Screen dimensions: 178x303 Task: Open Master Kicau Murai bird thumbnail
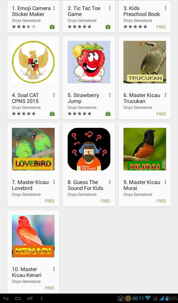pyautogui.click(x=145, y=149)
